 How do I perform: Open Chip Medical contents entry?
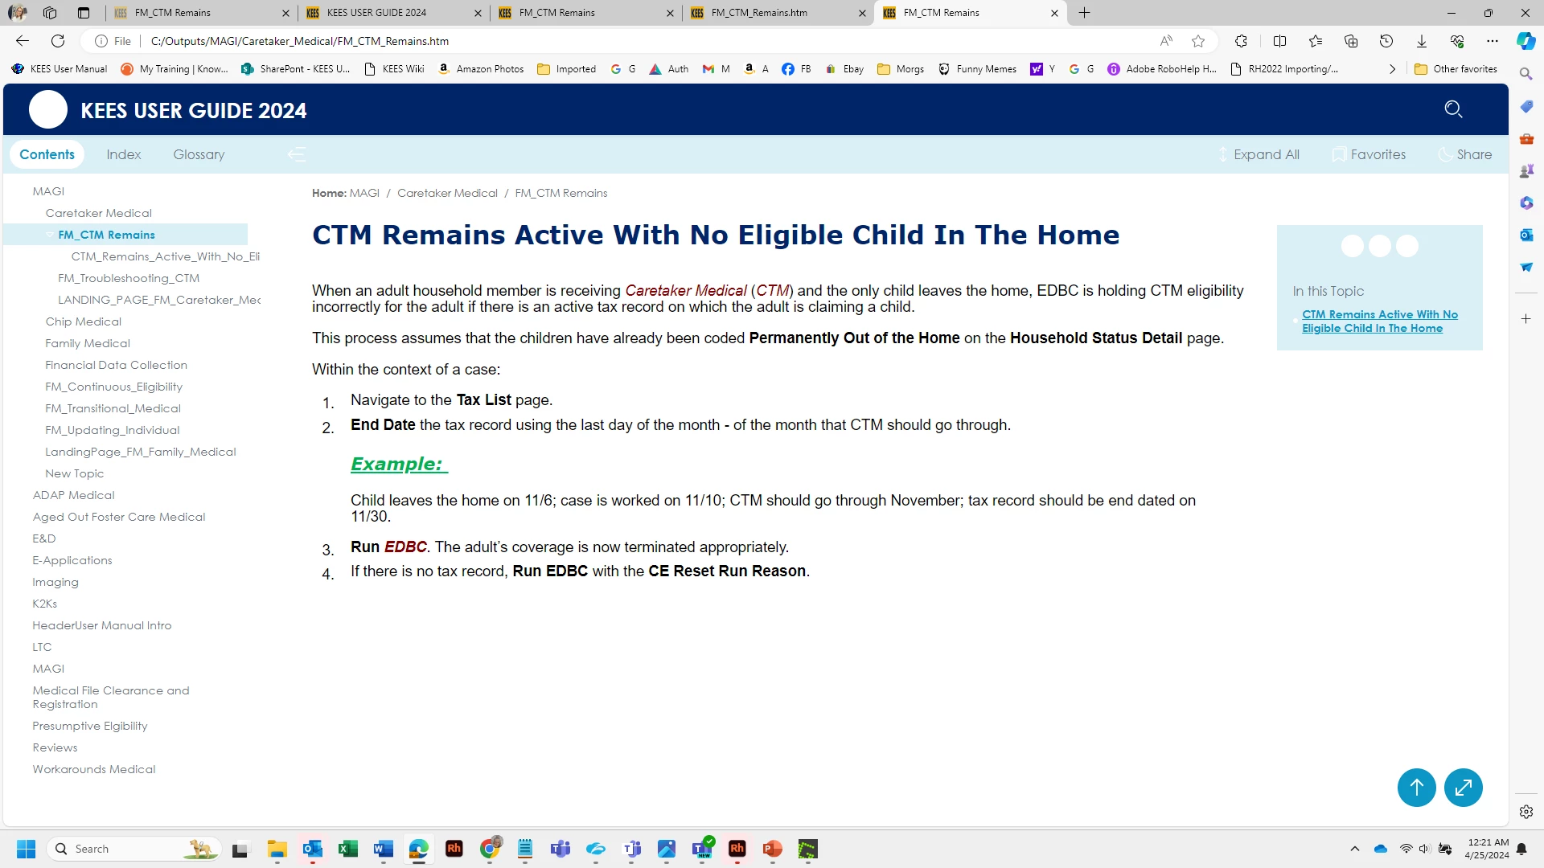(x=83, y=321)
